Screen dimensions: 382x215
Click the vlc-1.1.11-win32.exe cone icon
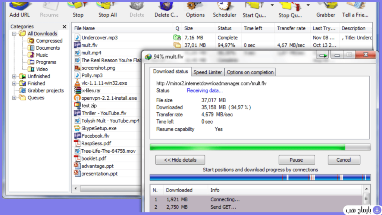click(77, 82)
